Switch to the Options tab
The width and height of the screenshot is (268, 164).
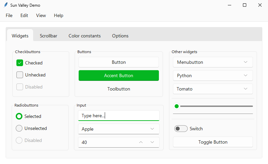[x=120, y=36]
